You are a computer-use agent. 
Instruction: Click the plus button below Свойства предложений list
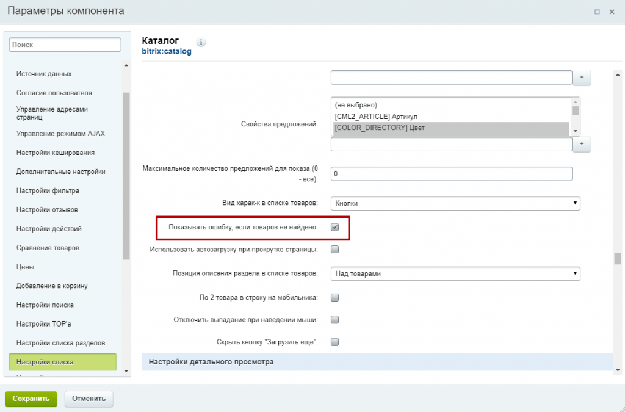[x=582, y=143]
